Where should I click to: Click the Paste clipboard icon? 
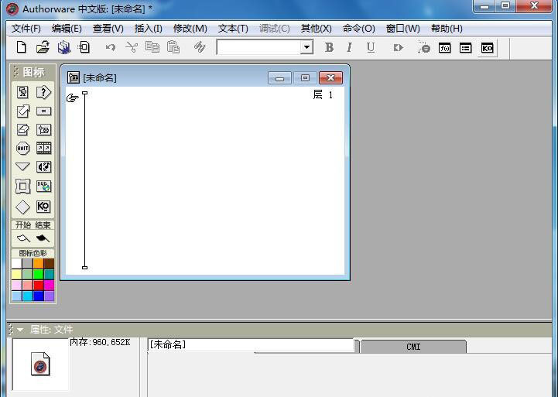[x=173, y=47]
